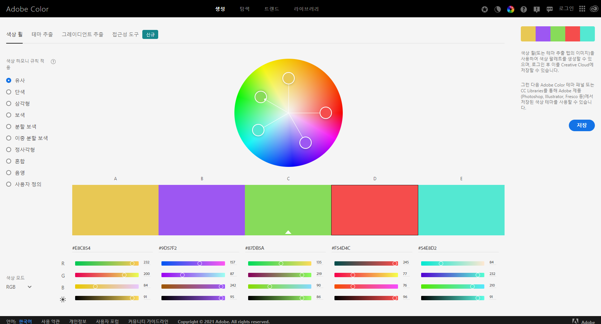Click the #E8C854 hex field
Viewport: 601px width, 324px height.
[x=112, y=248]
